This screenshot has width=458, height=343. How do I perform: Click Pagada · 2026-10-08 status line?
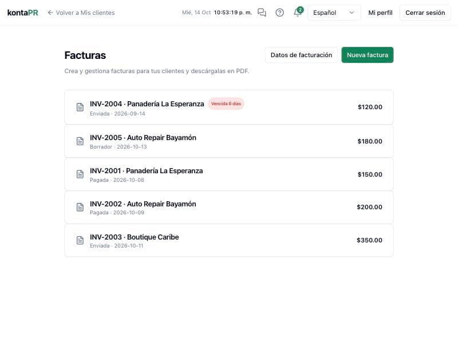pos(117,180)
